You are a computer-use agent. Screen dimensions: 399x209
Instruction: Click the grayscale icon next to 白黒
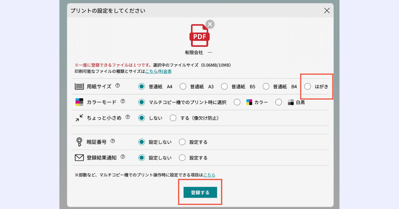[291, 102]
